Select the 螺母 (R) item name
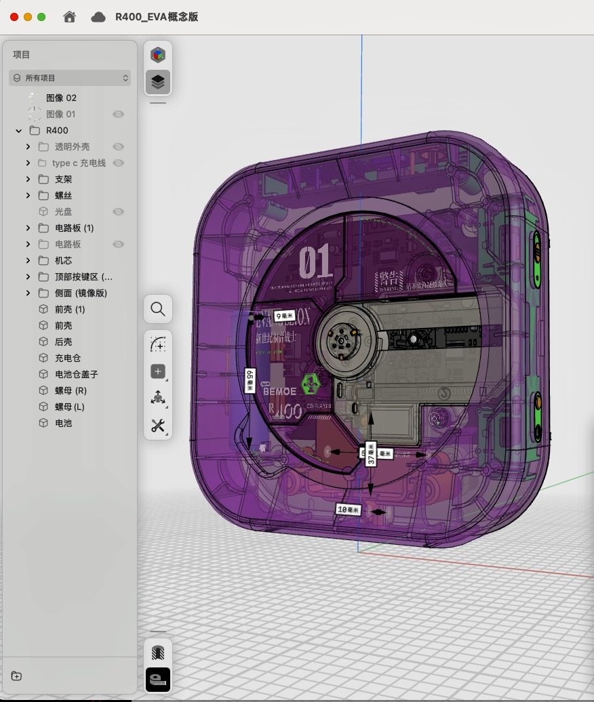594x702 pixels. pos(71,390)
